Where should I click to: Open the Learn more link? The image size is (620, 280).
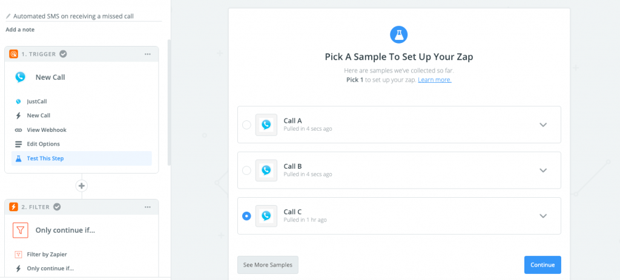click(435, 80)
